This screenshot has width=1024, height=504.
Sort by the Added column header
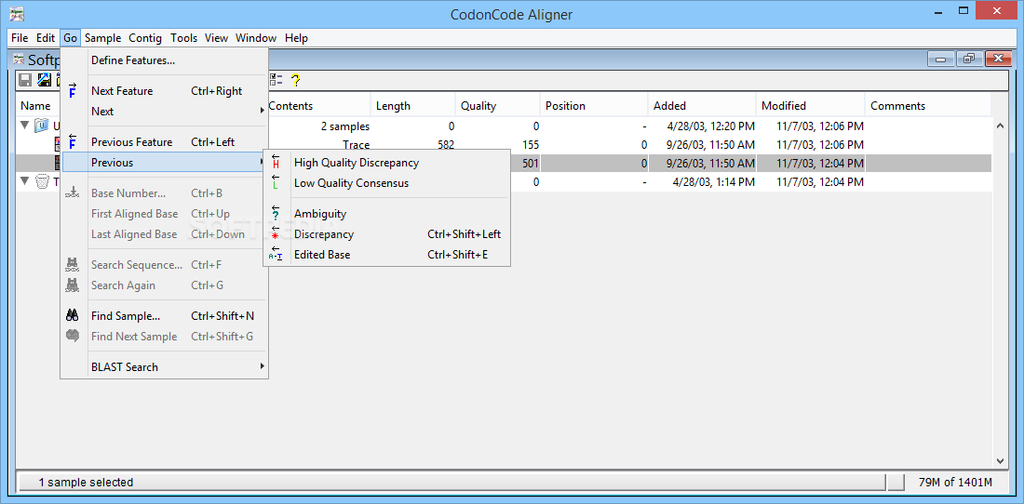click(x=702, y=106)
